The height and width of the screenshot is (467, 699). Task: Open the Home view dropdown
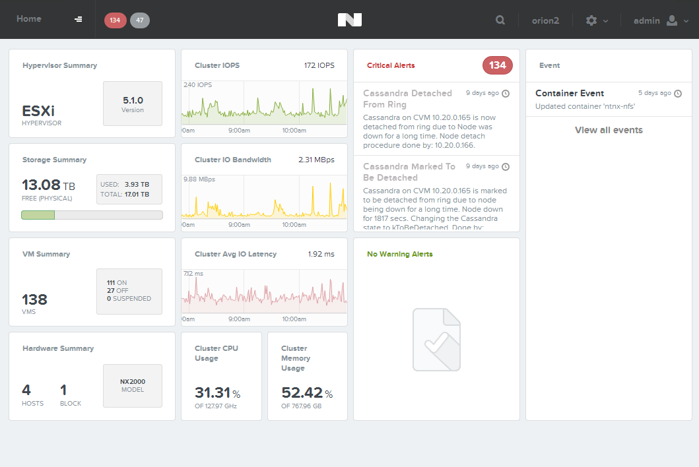pyautogui.click(x=29, y=18)
